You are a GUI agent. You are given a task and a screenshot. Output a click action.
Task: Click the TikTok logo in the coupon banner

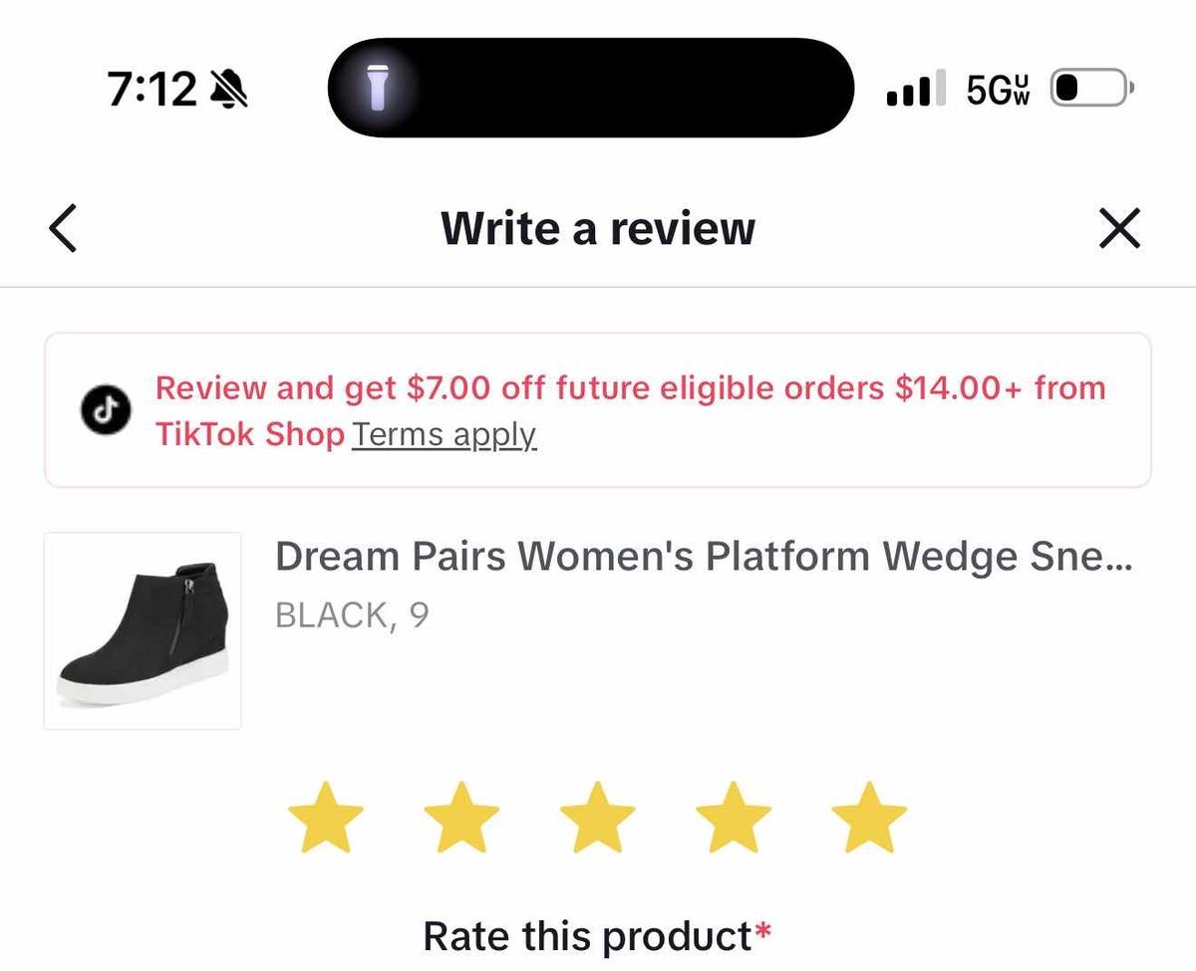[105, 410]
